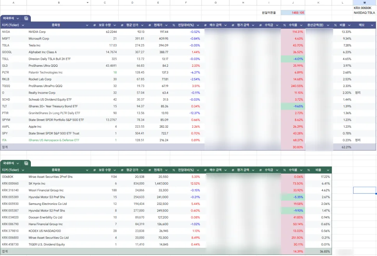Open 현재가 column dropdown in 국내주식 table
Screen dimensions: 377x256
pos(166,170)
